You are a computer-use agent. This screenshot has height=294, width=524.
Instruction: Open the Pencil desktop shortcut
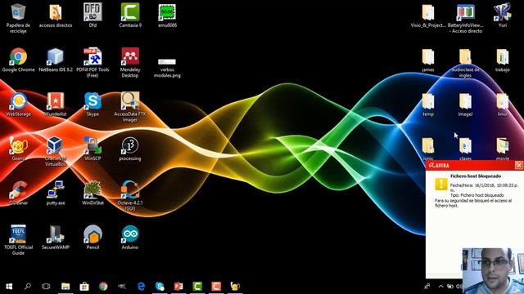(x=93, y=238)
